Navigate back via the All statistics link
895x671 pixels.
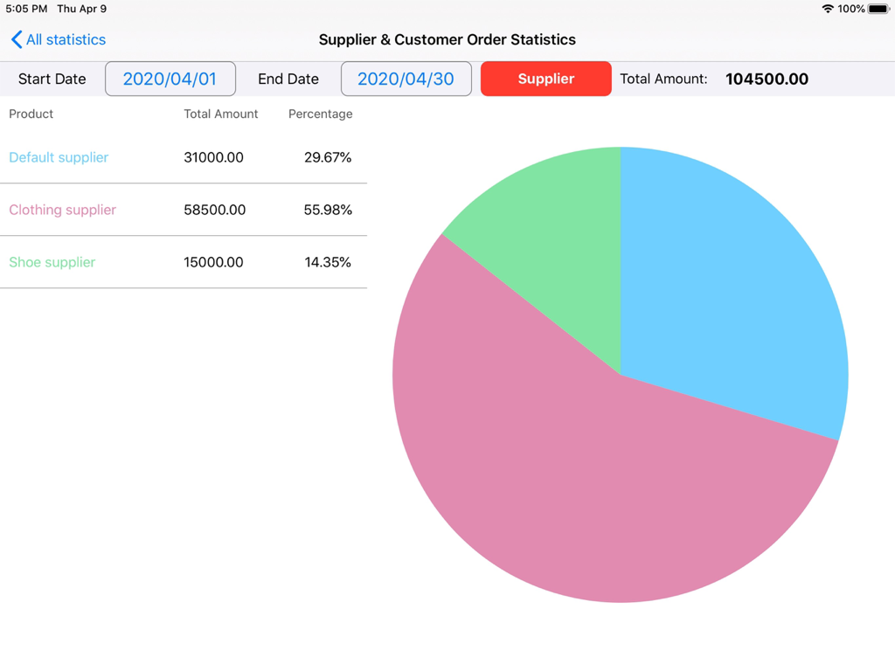tap(63, 39)
